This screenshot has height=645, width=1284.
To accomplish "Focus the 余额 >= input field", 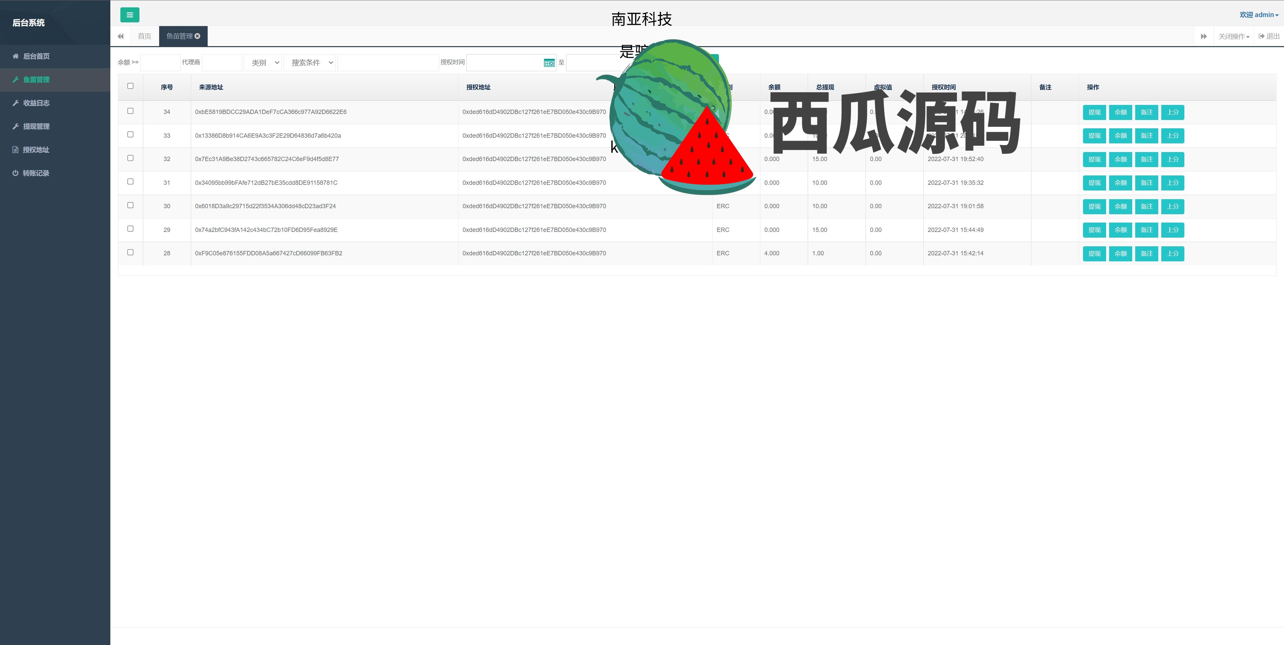I will (160, 63).
